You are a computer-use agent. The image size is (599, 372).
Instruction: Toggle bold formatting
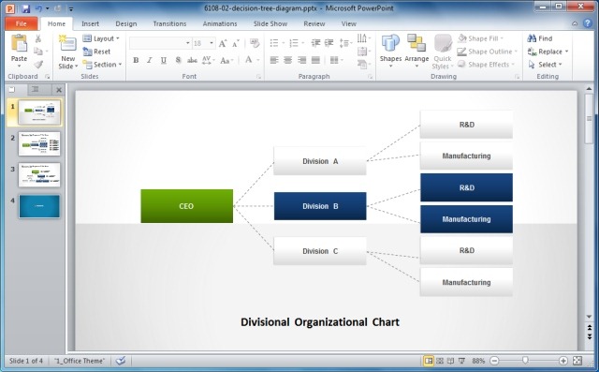tap(136, 60)
